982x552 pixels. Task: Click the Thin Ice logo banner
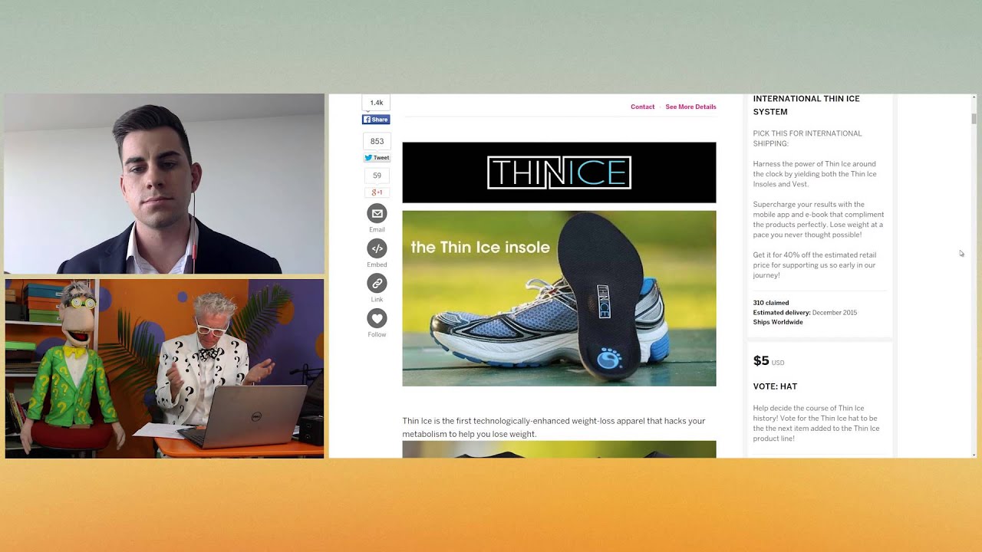559,172
